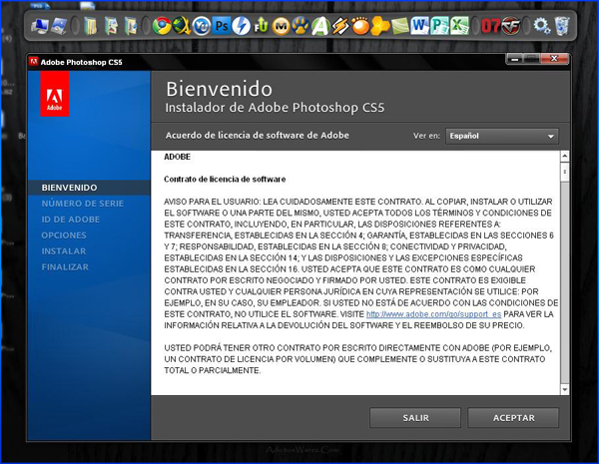This screenshot has height=464, width=599.
Task: Select OPCIONES step in sidebar
Action: [64, 235]
